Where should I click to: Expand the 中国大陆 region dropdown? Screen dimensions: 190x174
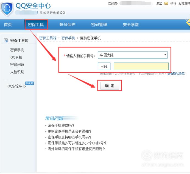[x=133, y=55]
